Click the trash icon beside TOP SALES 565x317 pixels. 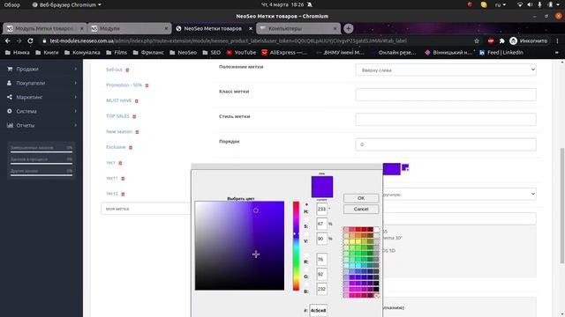click(134, 116)
